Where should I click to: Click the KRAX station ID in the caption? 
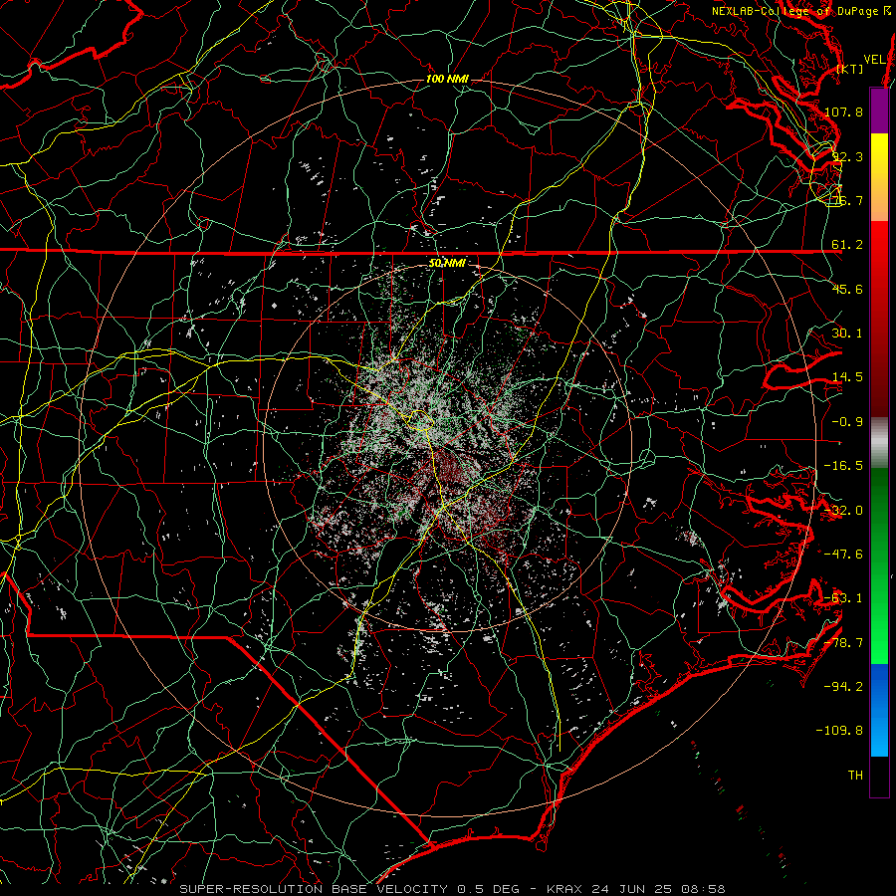tap(565, 889)
